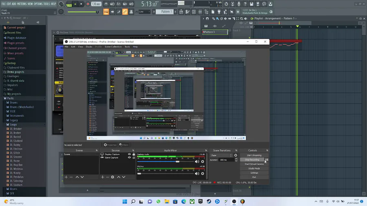Click the Desktop Audio volume slider
Viewport: 367px width, 206px height.
[165, 162]
